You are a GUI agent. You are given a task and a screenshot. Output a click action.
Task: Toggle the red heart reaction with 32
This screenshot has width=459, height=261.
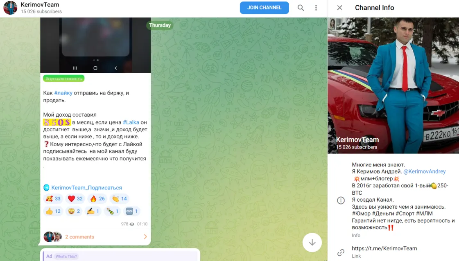(75, 199)
